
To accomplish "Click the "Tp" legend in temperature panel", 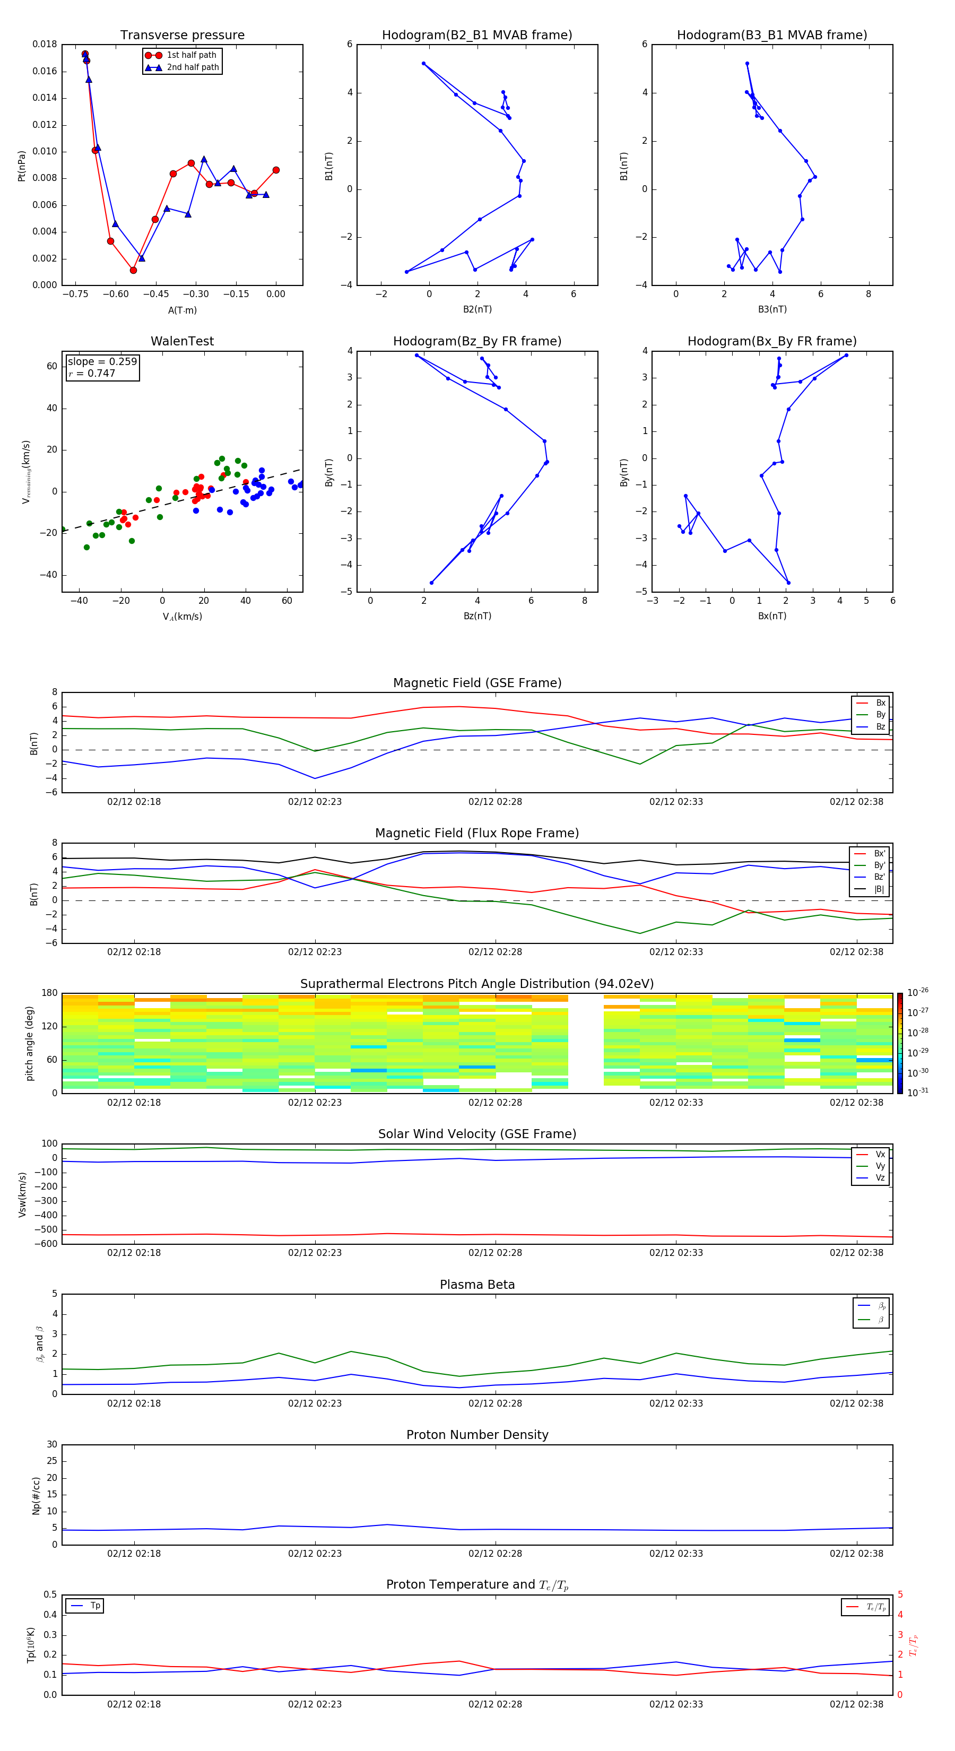I will pos(85,1606).
